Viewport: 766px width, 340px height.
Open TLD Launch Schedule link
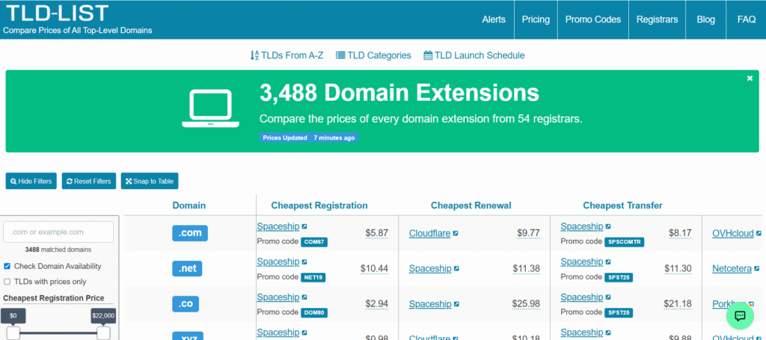[x=474, y=55]
